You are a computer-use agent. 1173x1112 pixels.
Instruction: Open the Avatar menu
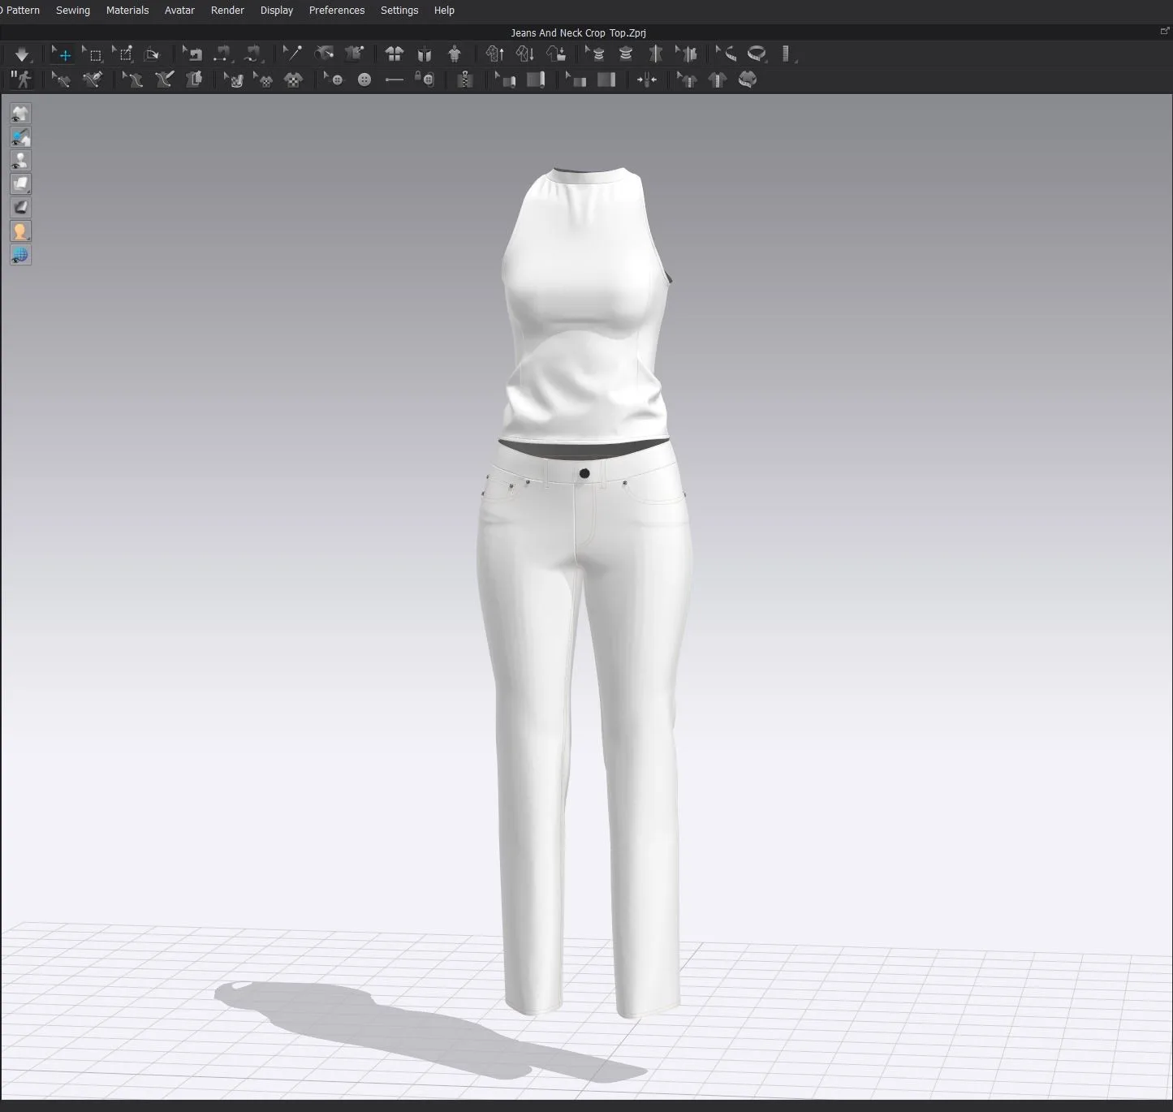179,11
